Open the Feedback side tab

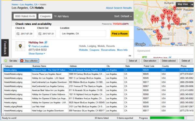click(5, 48)
